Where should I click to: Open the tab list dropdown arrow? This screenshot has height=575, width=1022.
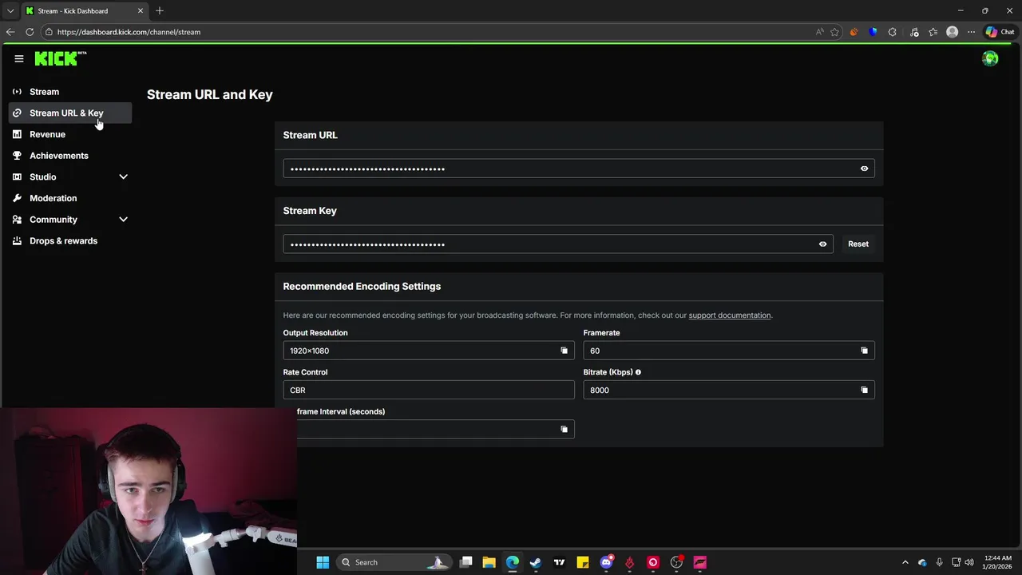pyautogui.click(x=10, y=11)
